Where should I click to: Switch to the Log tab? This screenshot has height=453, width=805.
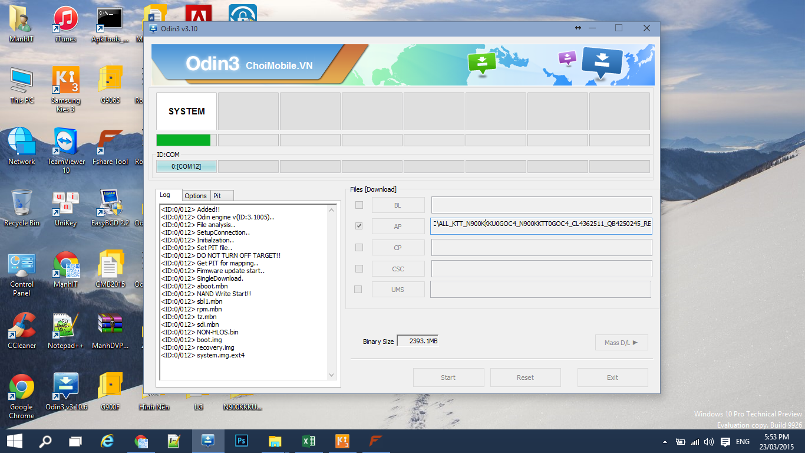click(x=169, y=195)
